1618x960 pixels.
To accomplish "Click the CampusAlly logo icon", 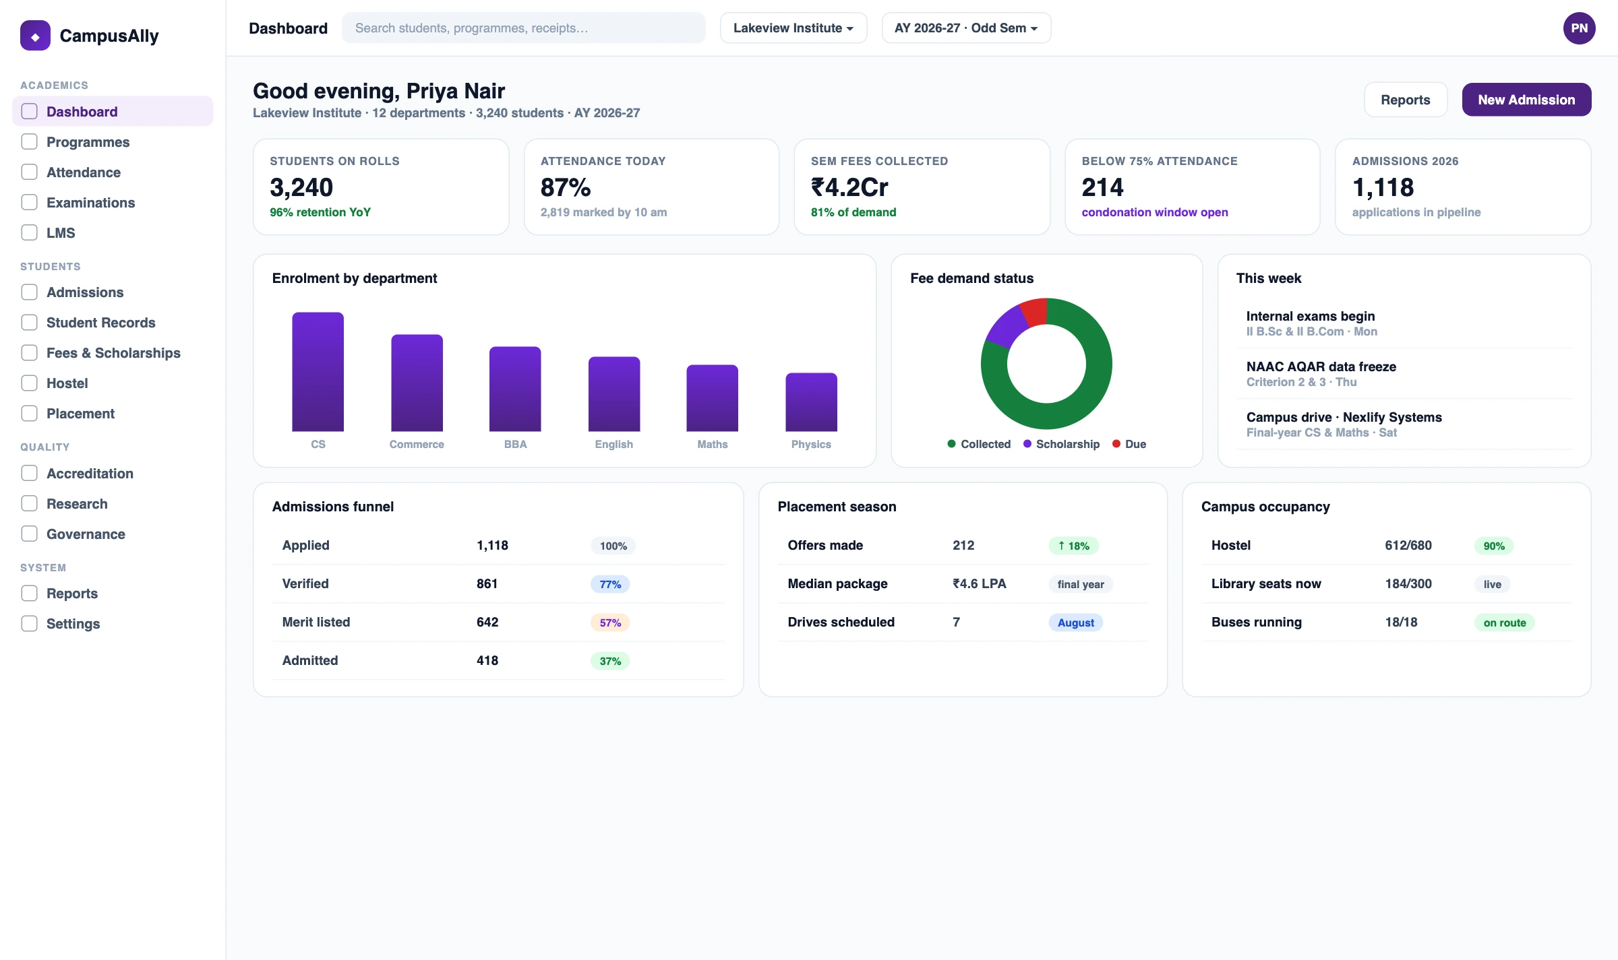I will pyautogui.click(x=35, y=36).
